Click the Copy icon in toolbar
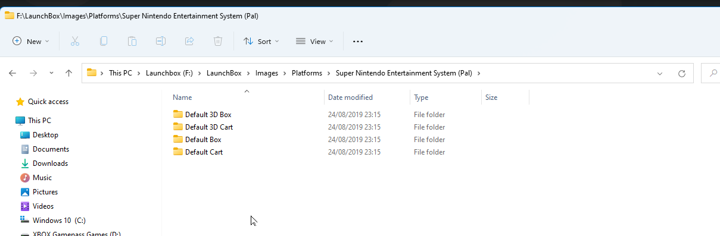The height and width of the screenshot is (236, 720). 104,41
